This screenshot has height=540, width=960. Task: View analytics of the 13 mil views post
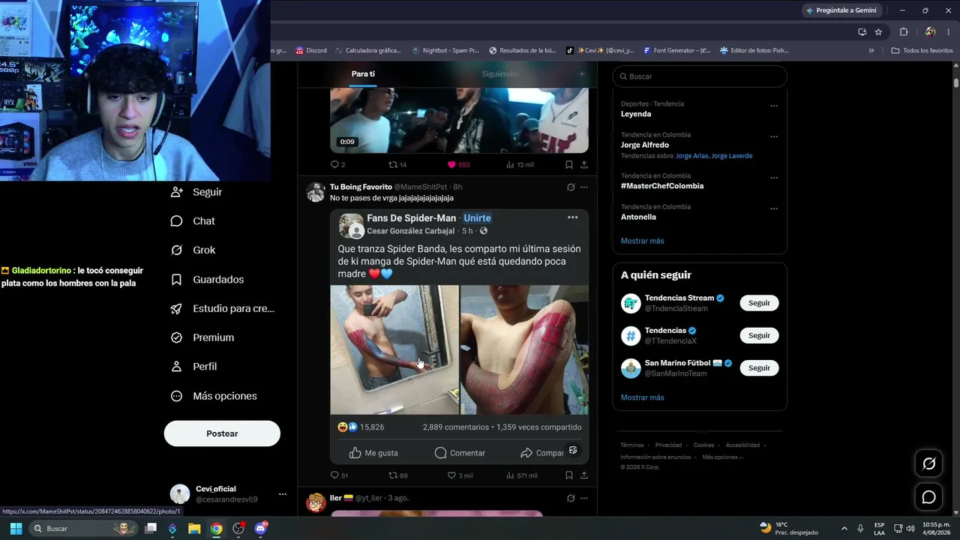(520, 164)
